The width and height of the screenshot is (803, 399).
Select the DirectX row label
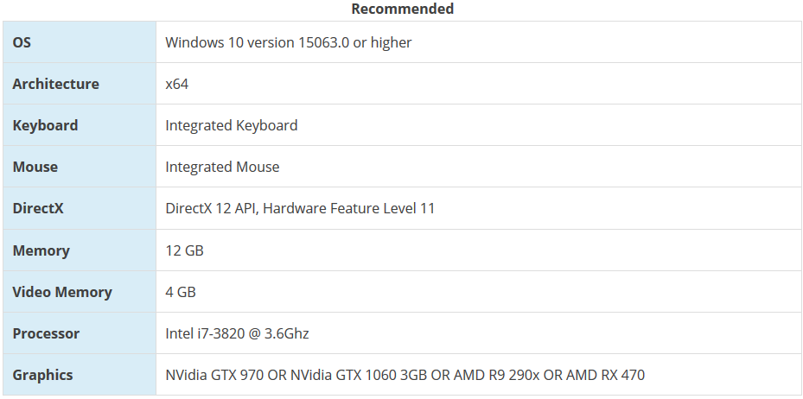point(38,208)
